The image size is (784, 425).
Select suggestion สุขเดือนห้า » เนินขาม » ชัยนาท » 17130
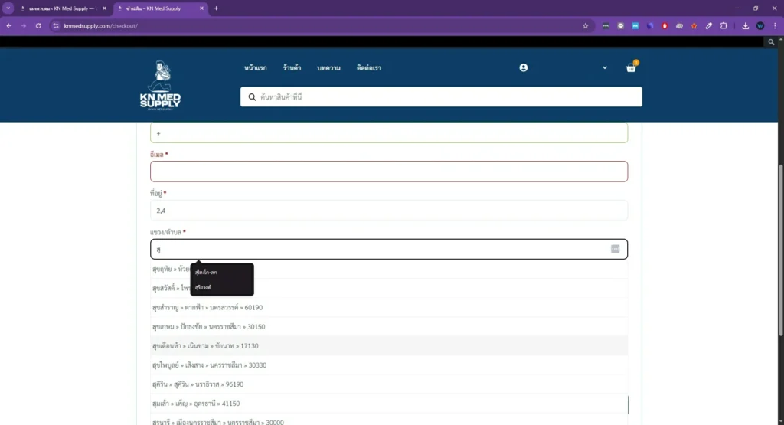pyautogui.click(x=389, y=346)
